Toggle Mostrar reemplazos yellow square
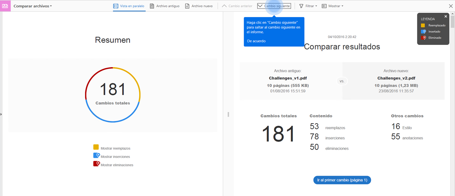455x196 pixels. [x=96, y=147]
